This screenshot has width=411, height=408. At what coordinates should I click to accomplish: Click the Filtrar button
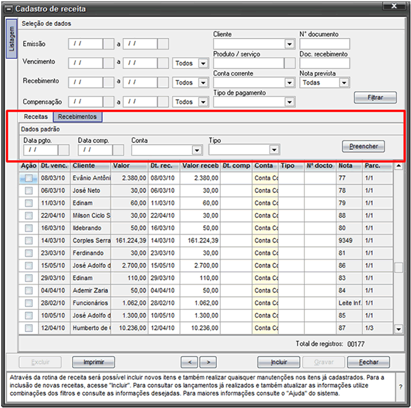tap(375, 97)
